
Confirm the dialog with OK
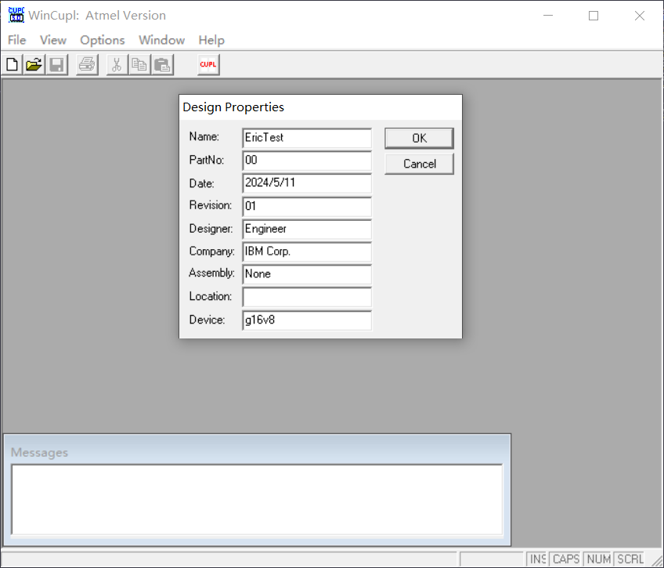(x=419, y=139)
